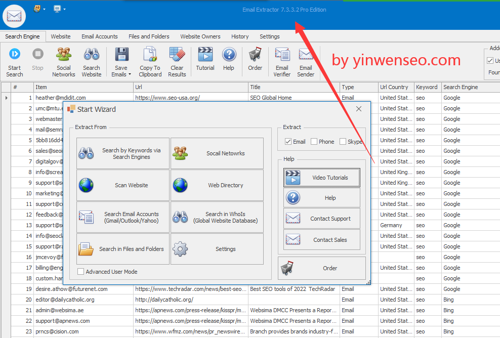Select Scan Website in the wizard
The image size is (500, 338).
(x=123, y=185)
